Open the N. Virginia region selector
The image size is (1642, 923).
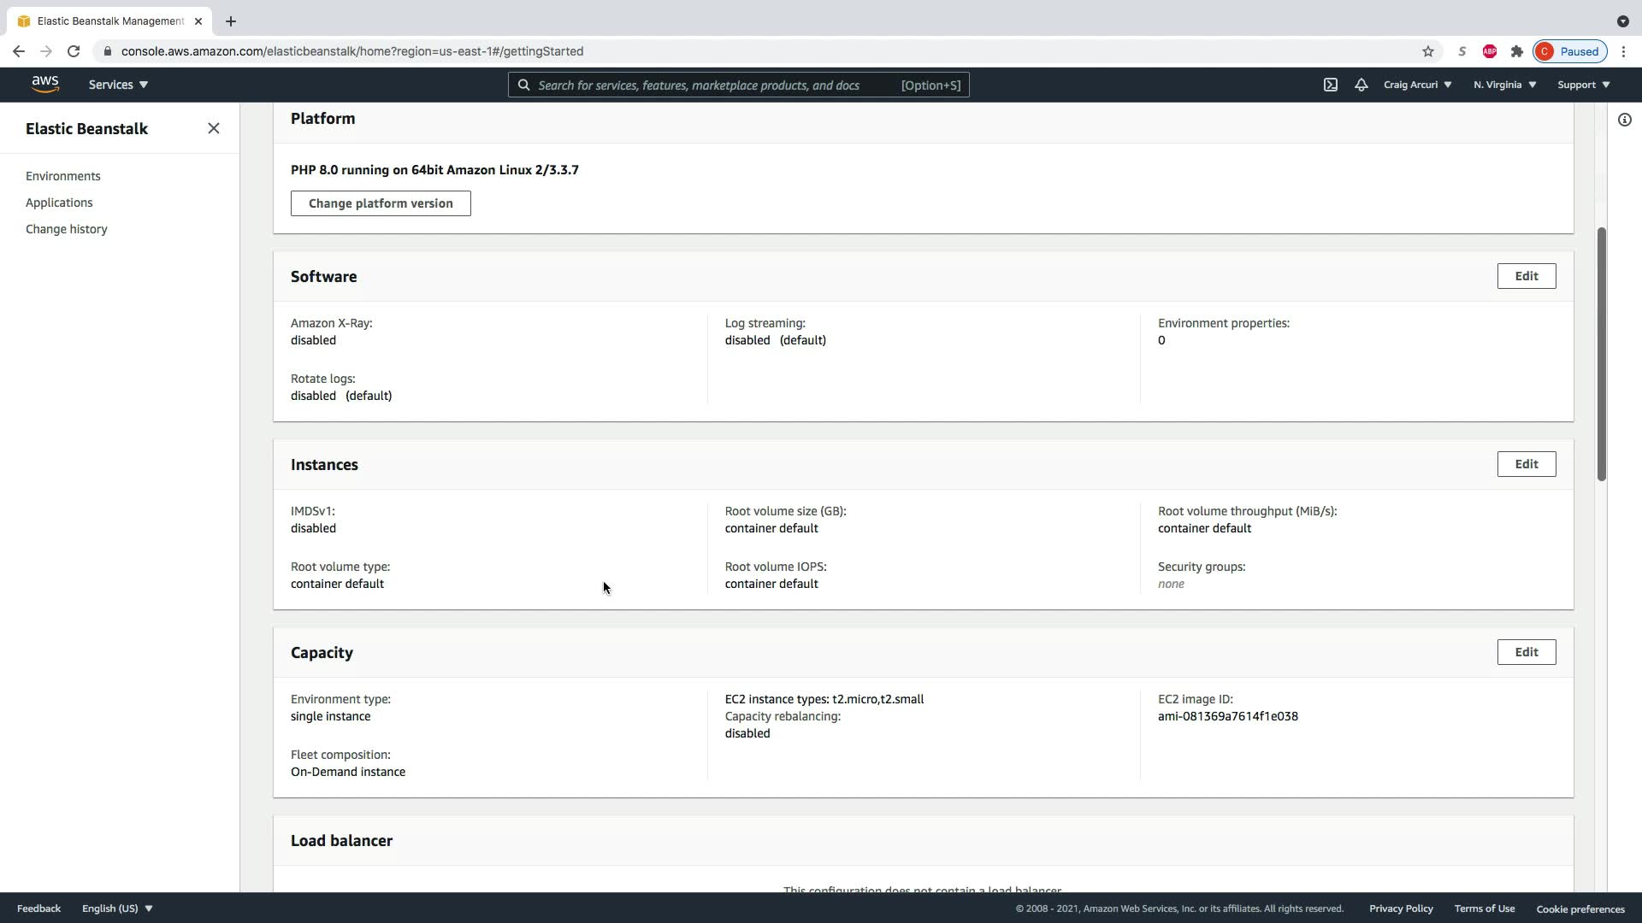coord(1504,85)
